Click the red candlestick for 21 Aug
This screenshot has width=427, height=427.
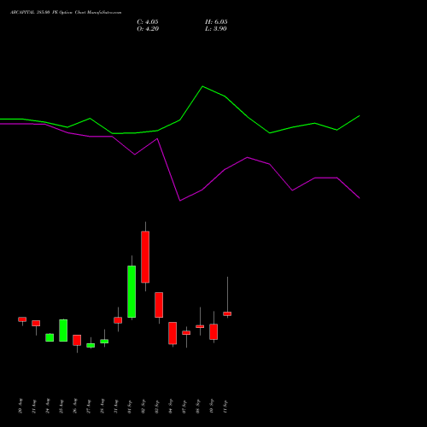pyautogui.click(x=36, y=324)
